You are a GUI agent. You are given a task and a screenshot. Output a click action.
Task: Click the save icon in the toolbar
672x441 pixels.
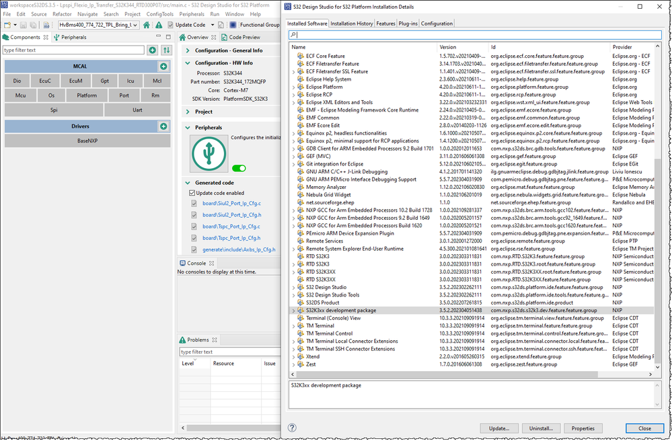tap(22, 25)
